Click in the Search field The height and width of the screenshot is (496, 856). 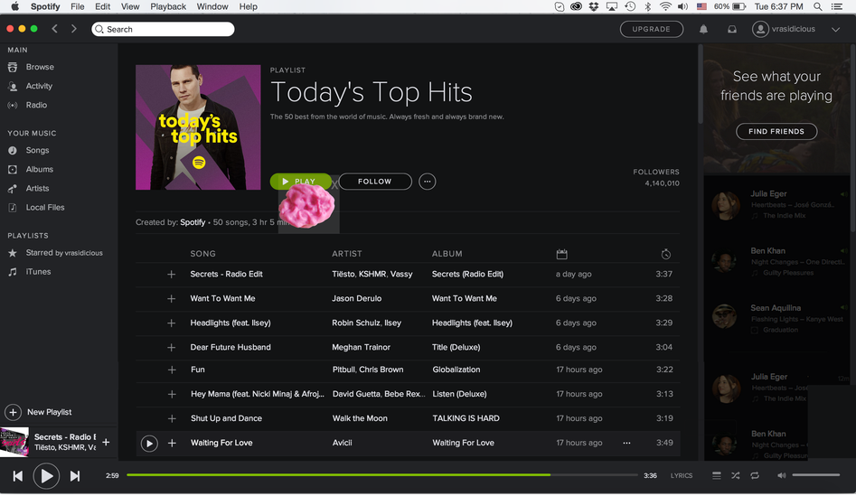[164, 30]
